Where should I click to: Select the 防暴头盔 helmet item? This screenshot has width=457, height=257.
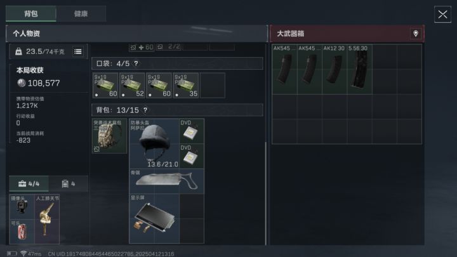[x=154, y=143]
